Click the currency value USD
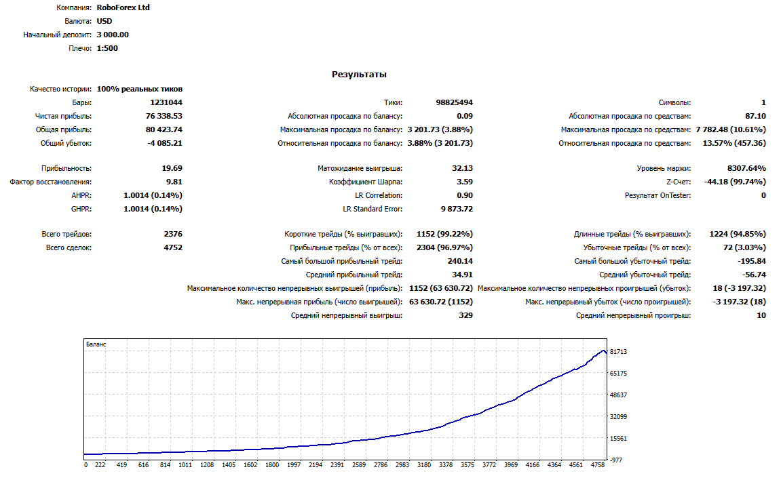781x480 pixels. click(104, 21)
